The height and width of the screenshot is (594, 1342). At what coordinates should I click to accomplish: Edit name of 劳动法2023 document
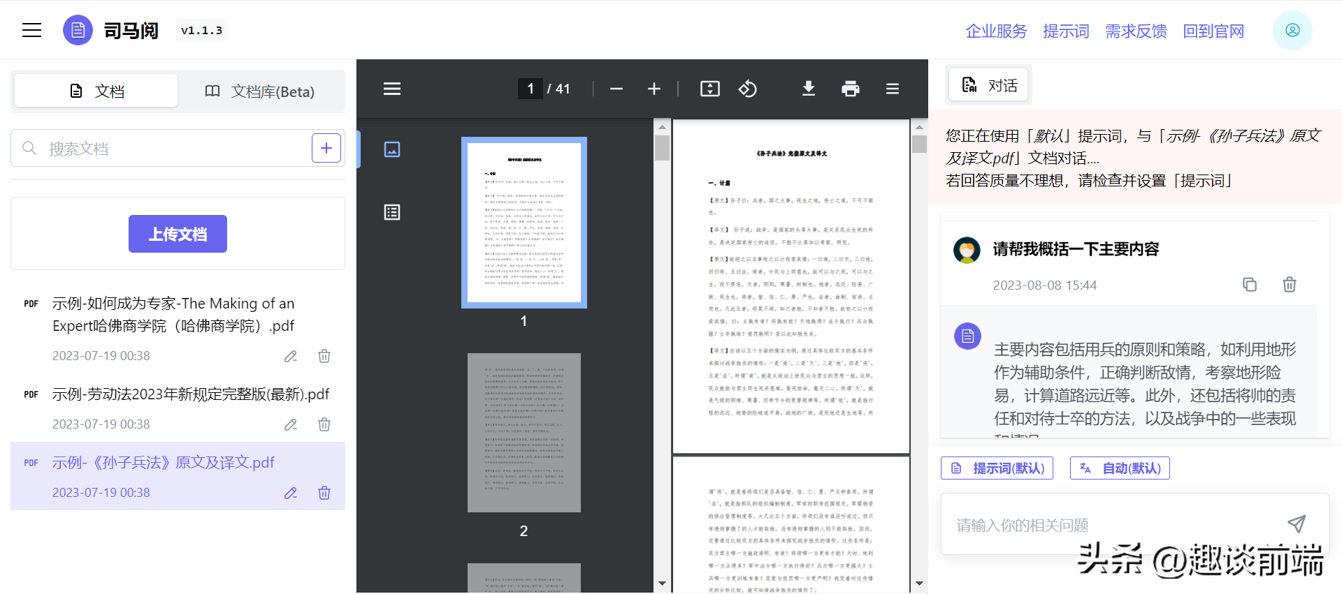click(x=291, y=424)
